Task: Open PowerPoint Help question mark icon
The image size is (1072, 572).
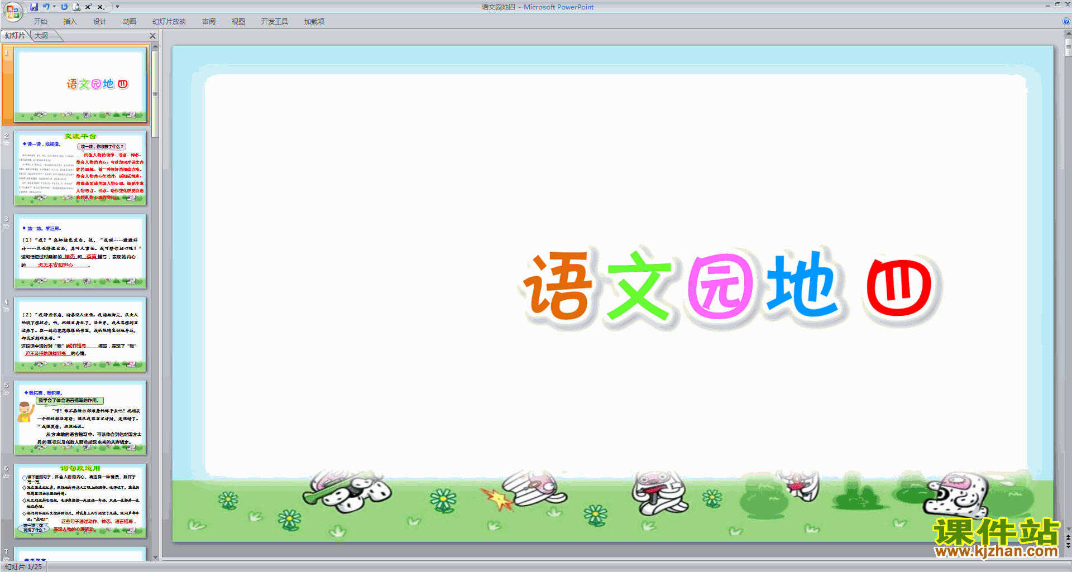Action: pyautogui.click(x=1066, y=22)
